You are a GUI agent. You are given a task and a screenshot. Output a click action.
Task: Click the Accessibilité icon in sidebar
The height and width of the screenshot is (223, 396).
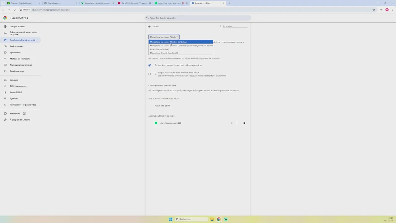(x=5, y=92)
